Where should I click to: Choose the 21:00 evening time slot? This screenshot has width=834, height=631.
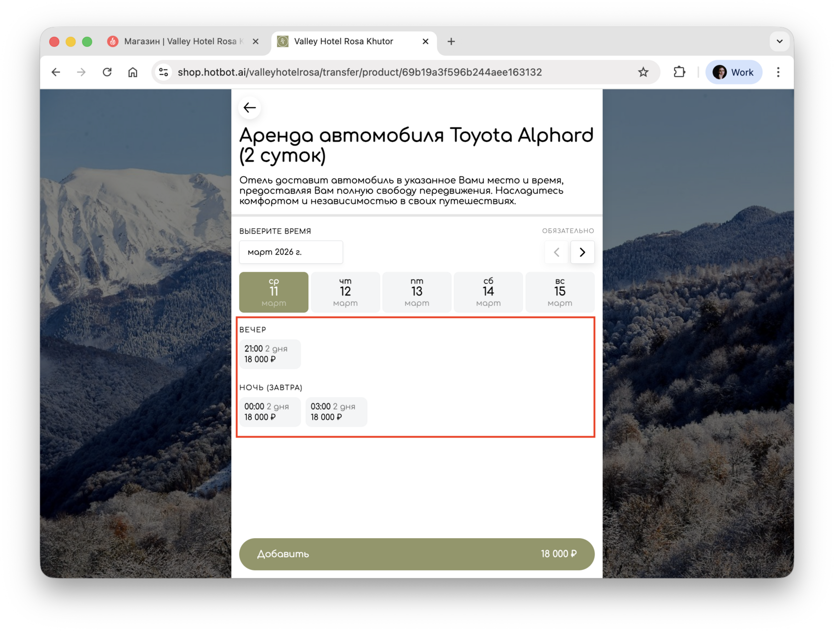point(270,354)
